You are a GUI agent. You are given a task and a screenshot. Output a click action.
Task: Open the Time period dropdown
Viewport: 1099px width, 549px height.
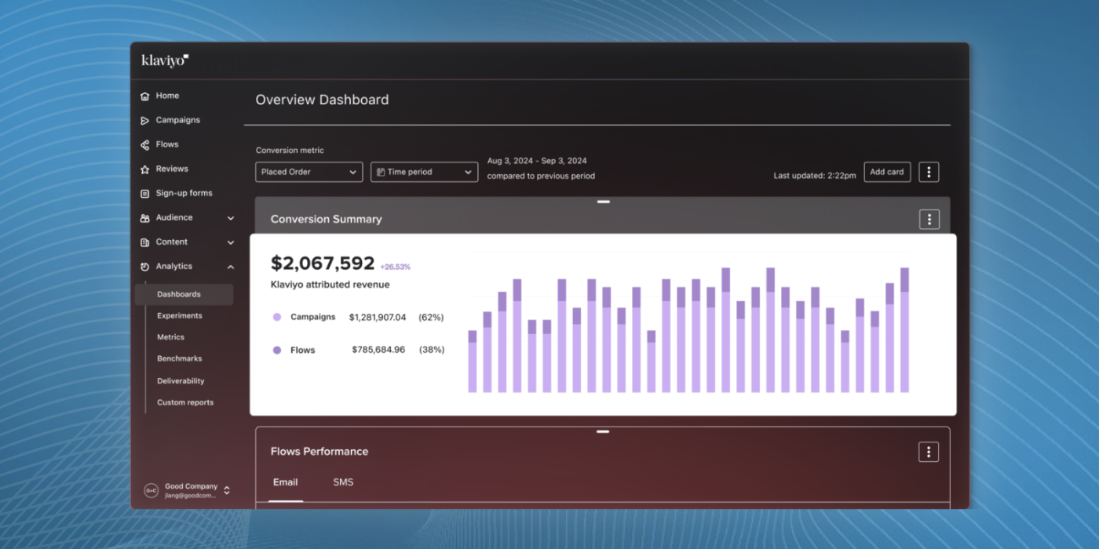[x=424, y=172]
